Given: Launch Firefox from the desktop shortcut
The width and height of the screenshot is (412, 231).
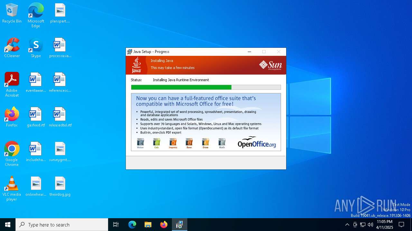Looking at the screenshot, I should 12,117.
